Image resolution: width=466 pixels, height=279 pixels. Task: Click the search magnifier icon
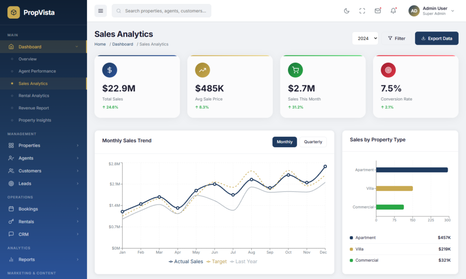119,11
